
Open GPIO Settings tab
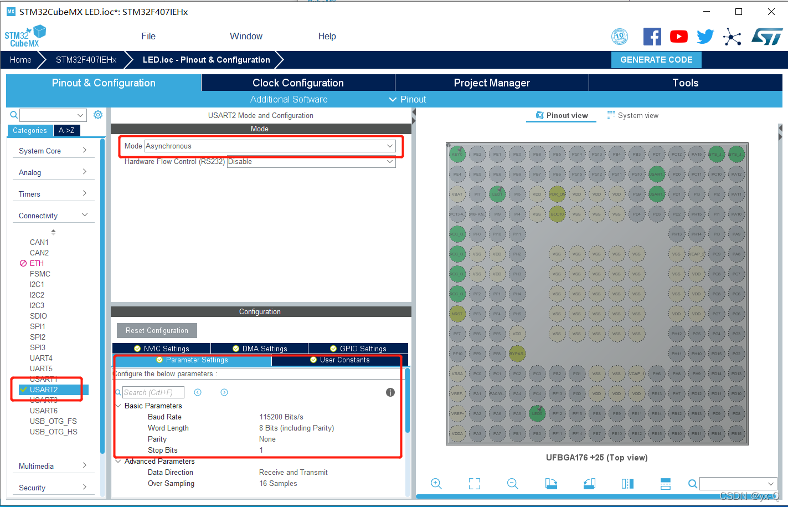358,349
